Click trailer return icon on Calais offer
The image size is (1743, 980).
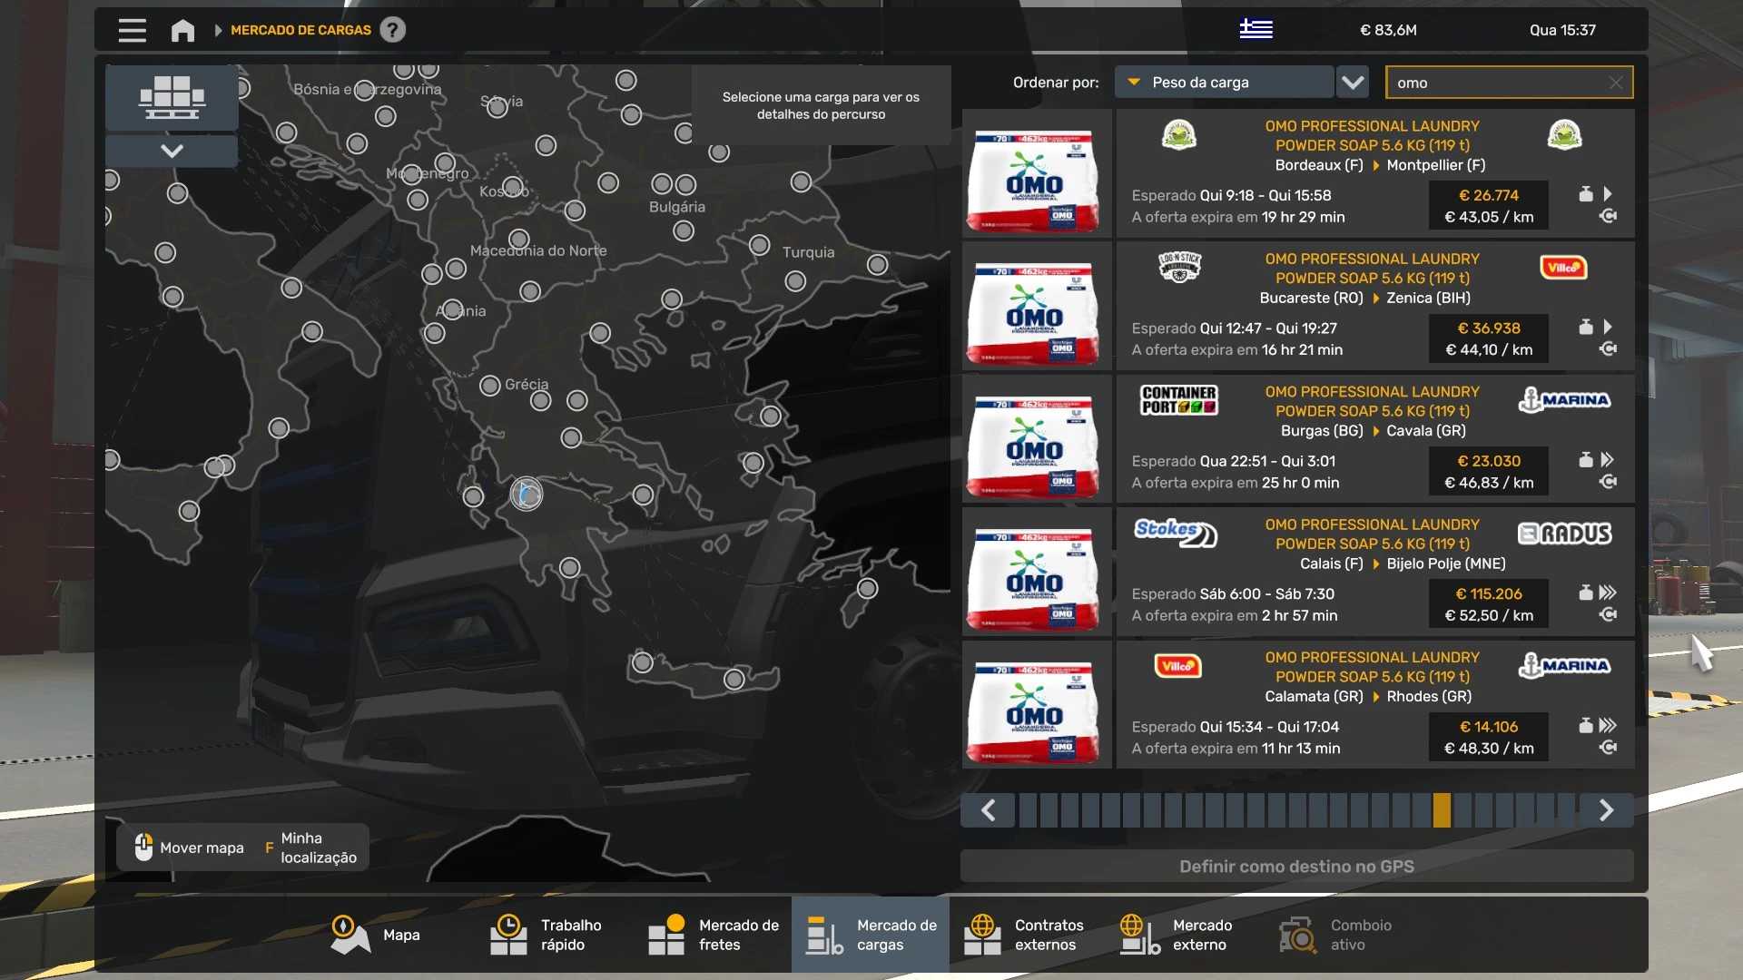point(1608,614)
